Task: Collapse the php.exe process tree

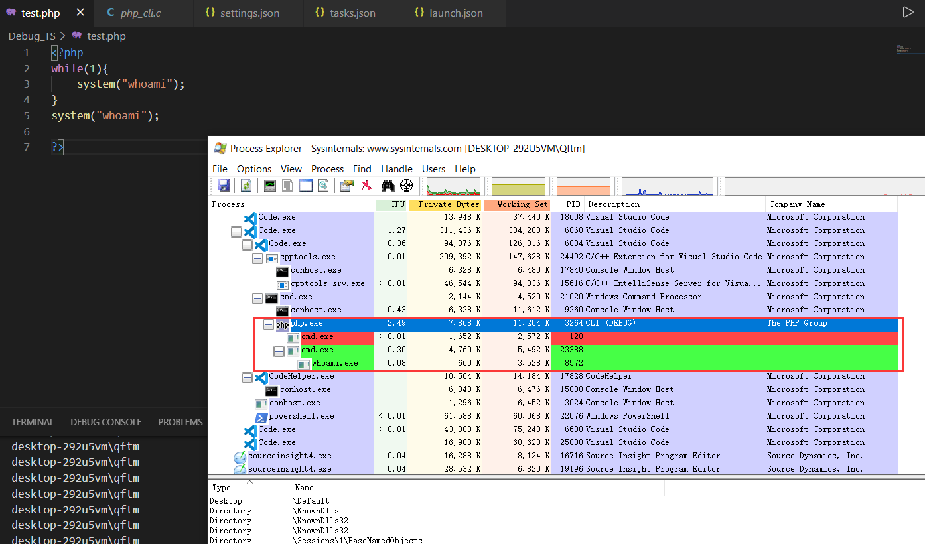Action: [268, 324]
